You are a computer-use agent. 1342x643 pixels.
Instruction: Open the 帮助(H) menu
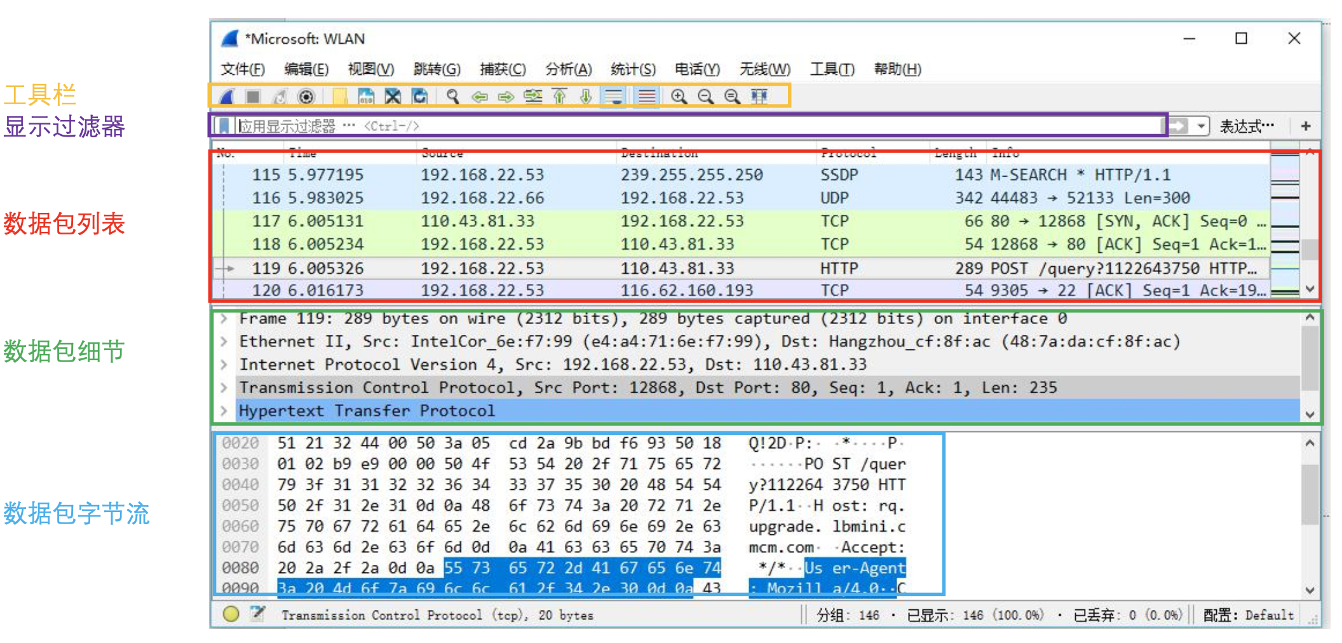coord(898,69)
